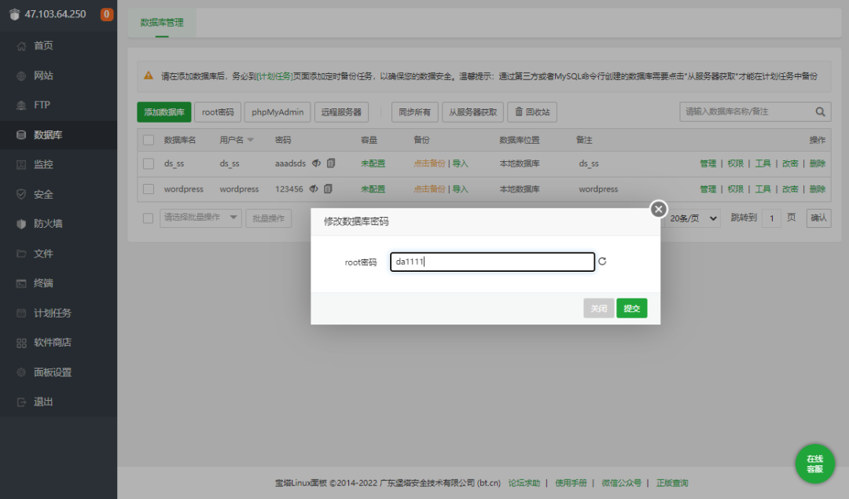Check the wordpress database row checkbox
This screenshot has height=499, width=849.
147,189
